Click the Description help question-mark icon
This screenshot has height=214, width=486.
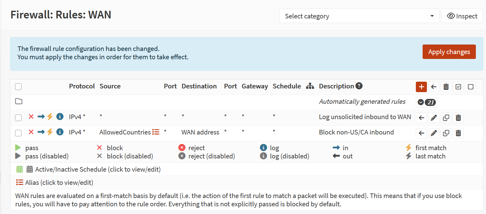point(359,86)
